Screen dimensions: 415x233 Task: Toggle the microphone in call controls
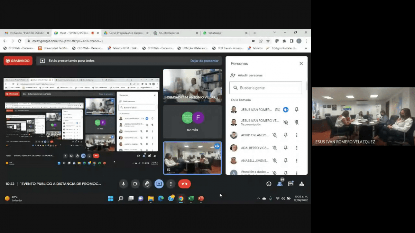coord(123,184)
